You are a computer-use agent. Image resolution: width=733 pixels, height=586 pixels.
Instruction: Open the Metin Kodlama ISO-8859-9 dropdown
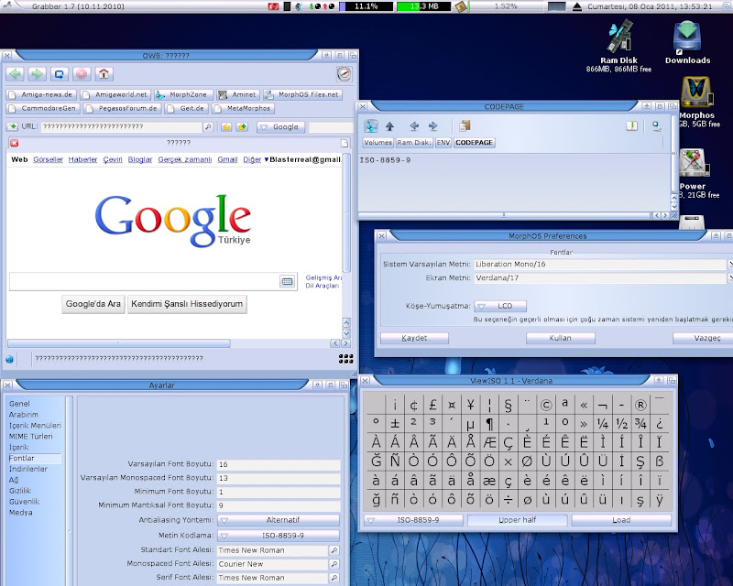click(279, 536)
